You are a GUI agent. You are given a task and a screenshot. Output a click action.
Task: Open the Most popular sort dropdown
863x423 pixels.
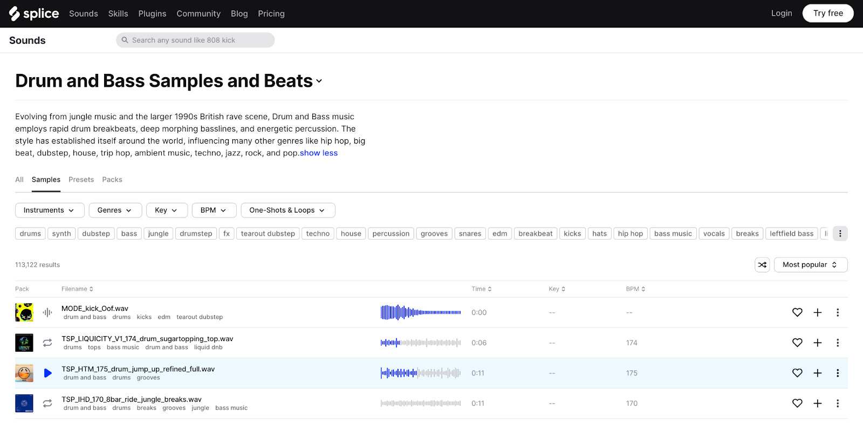pyautogui.click(x=811, y=265)
